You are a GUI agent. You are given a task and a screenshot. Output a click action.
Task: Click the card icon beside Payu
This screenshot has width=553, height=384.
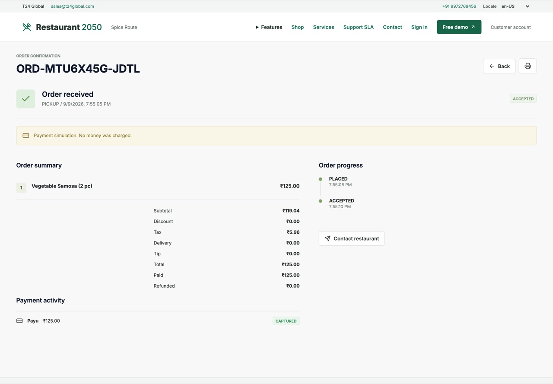coord(19,321)
